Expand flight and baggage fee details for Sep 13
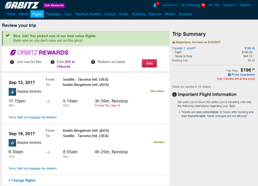The image size is (258, 186). tap(32, 117)
